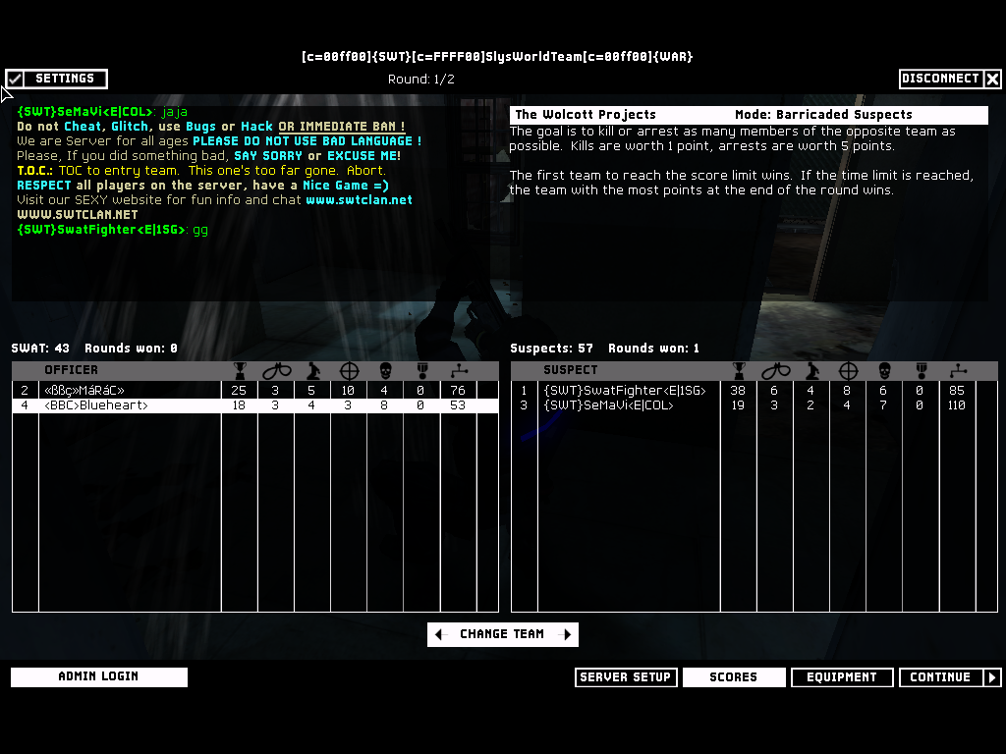Click the Suspects: 57 team score
This screenshot has width=1006, height=754.
point(552,349)
